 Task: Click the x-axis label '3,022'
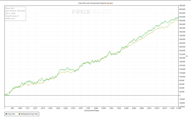point(50,108)
